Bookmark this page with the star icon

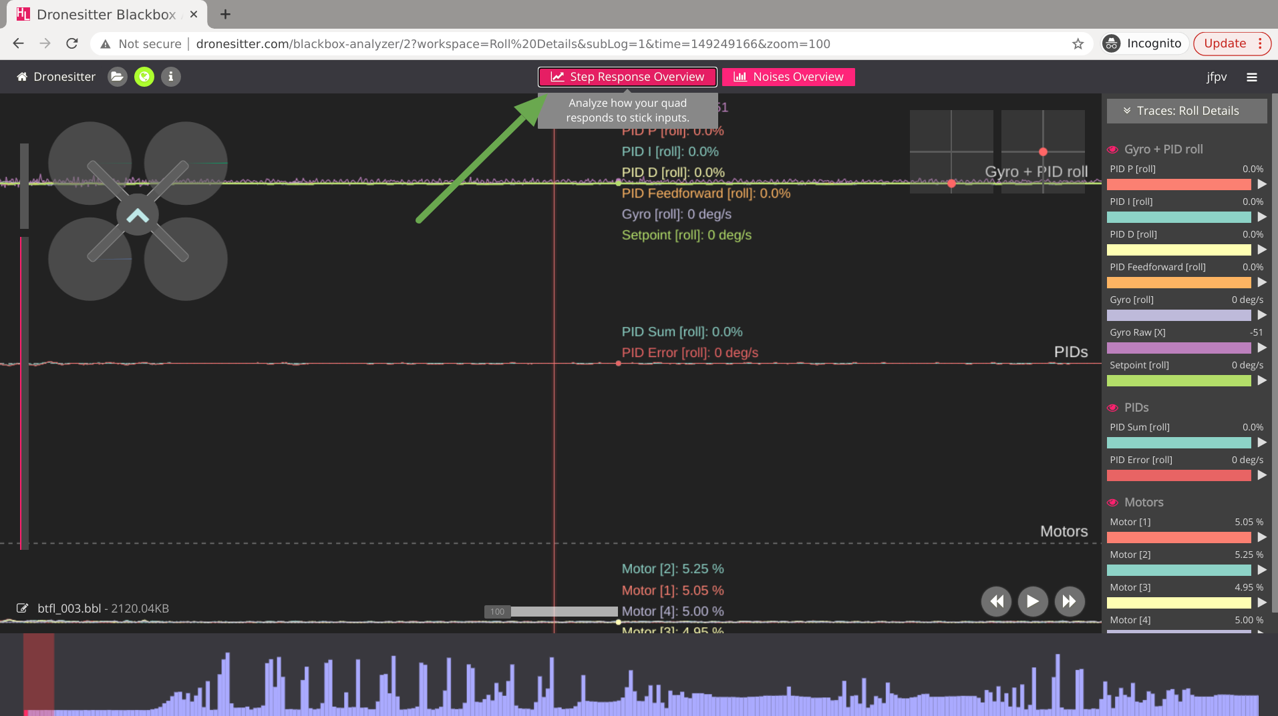pyautogui.click(x=1078, y=44)
